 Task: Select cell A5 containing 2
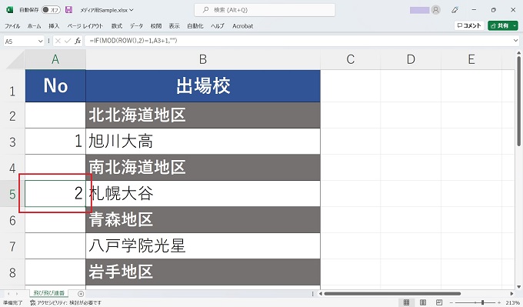tap(55, 193)
